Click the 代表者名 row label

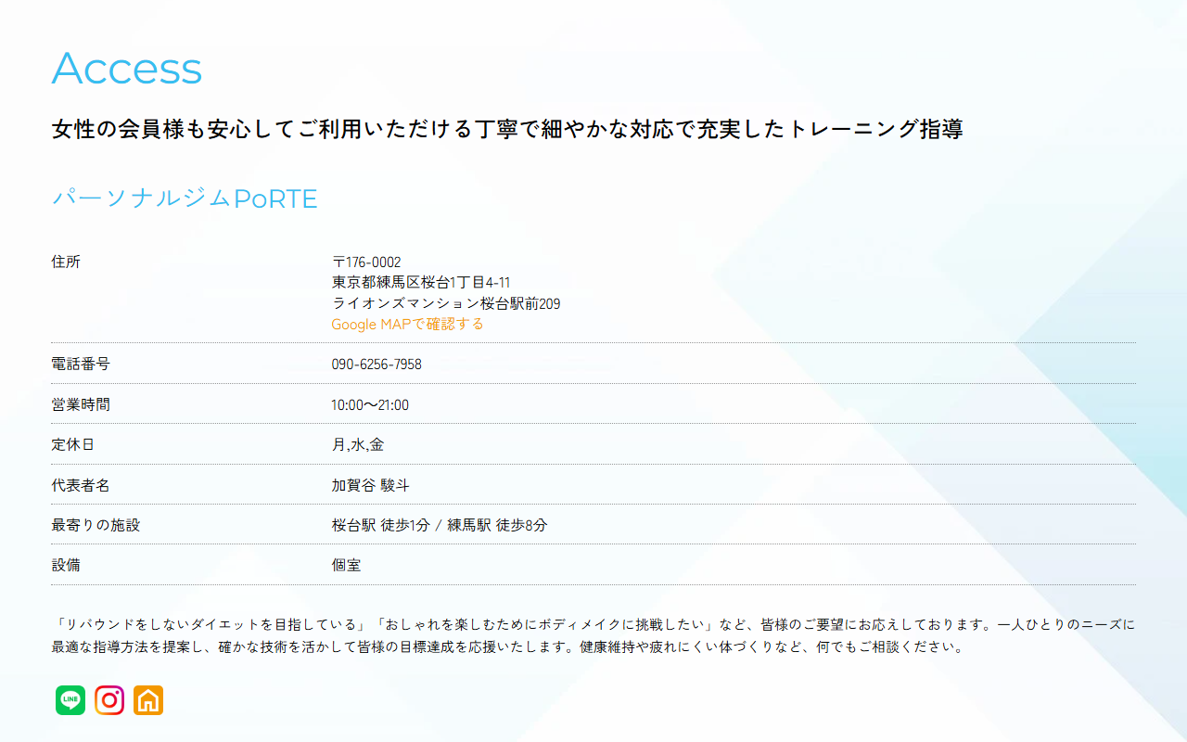pos(81,486)
